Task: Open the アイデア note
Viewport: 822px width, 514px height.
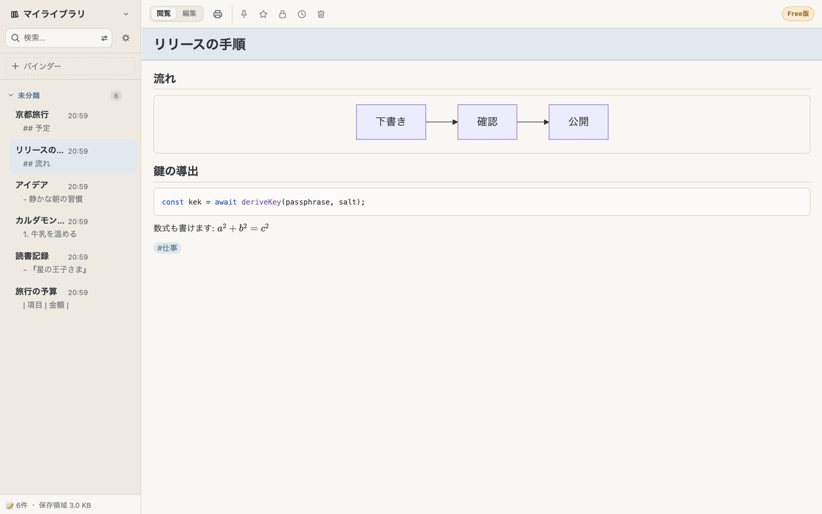Action: 73,192
